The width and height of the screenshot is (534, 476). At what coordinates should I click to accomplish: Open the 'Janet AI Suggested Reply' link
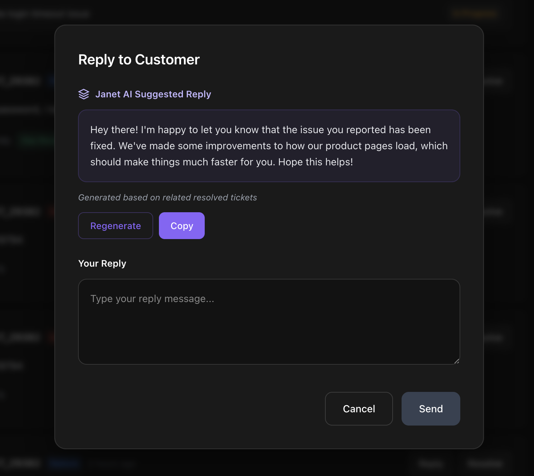[x=153, y=94]
